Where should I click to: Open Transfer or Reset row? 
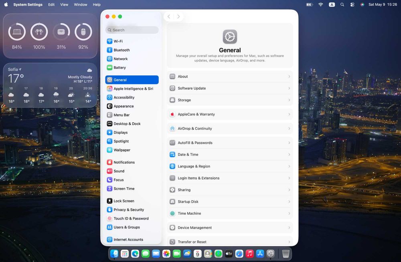point(230,242)
